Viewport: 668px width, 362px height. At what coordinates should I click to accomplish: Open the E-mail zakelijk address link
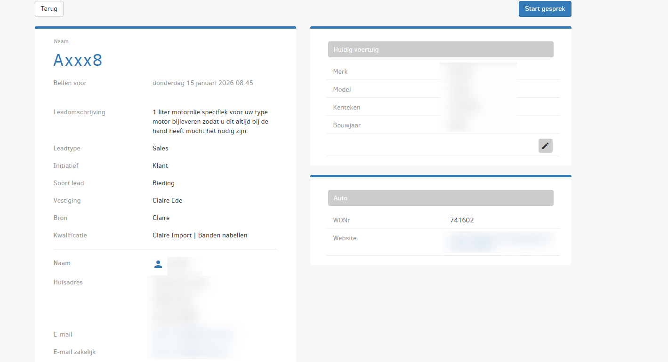pyautogui.click(x=191, y=352)
